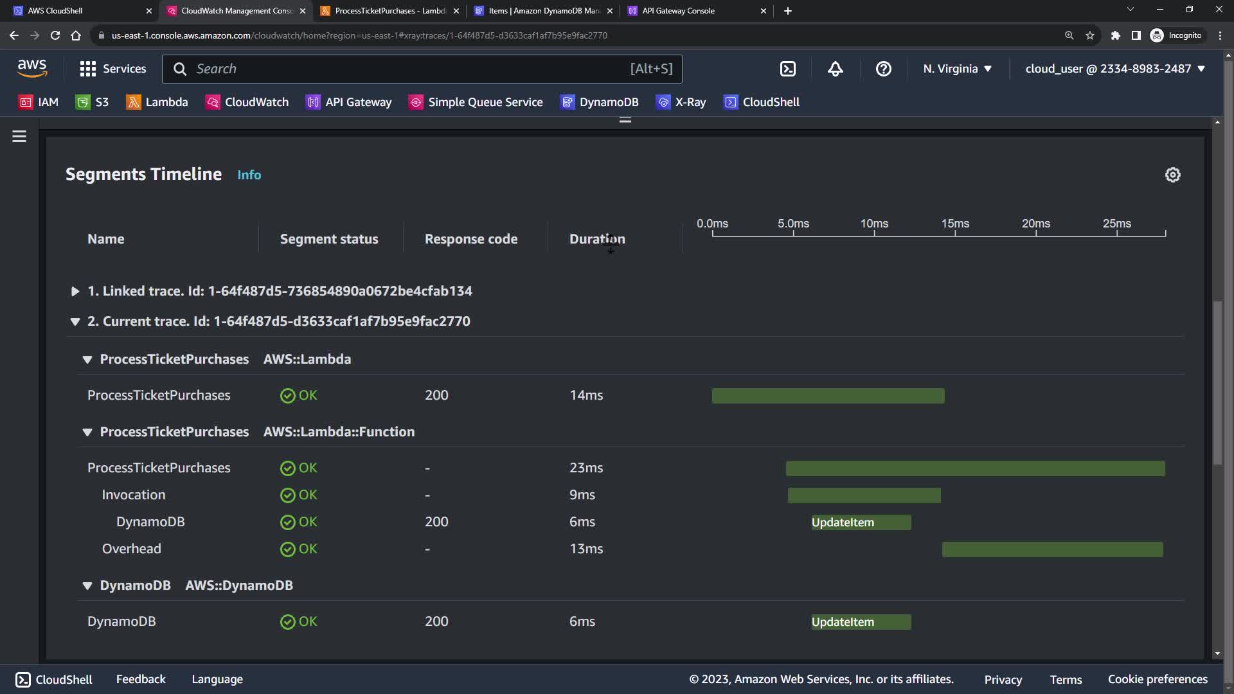Open the notifications bell
1234x694 pixels.
tap(835, 69)
